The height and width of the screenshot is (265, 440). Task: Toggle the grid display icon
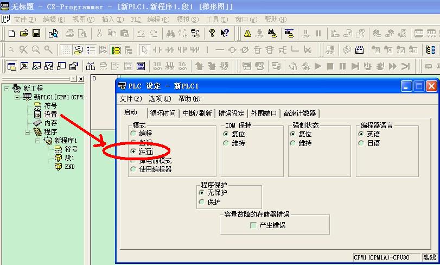click(x=66, y=50)
